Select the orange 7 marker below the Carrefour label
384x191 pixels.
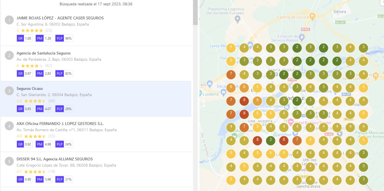click(x=297, y=141)
